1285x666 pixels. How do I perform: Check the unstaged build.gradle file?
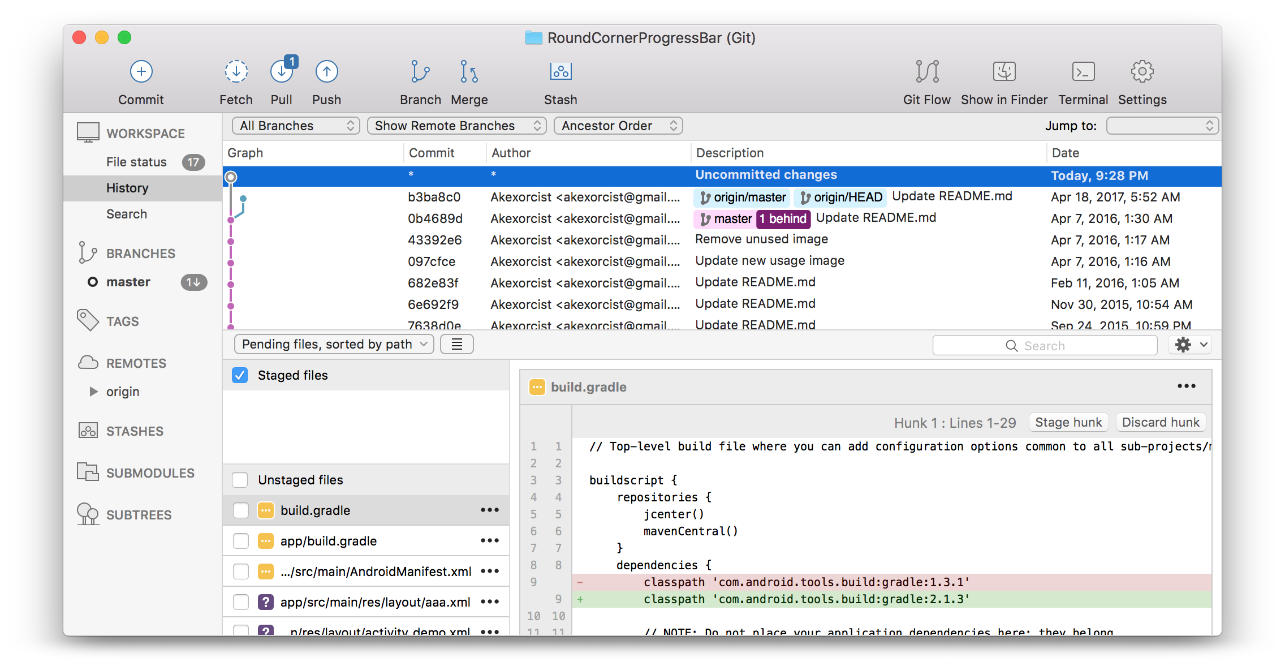tap(240, 510)
